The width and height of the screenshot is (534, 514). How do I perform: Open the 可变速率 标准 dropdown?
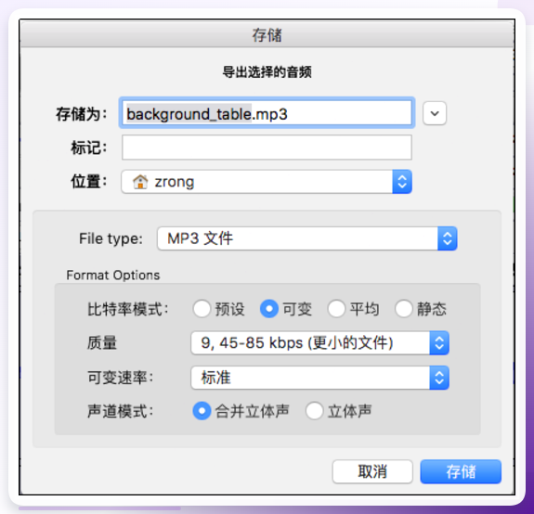(319, 378)
